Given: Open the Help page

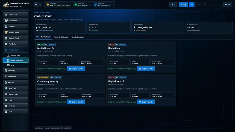Looking at the screenshot, I should [x=15, y=100].
